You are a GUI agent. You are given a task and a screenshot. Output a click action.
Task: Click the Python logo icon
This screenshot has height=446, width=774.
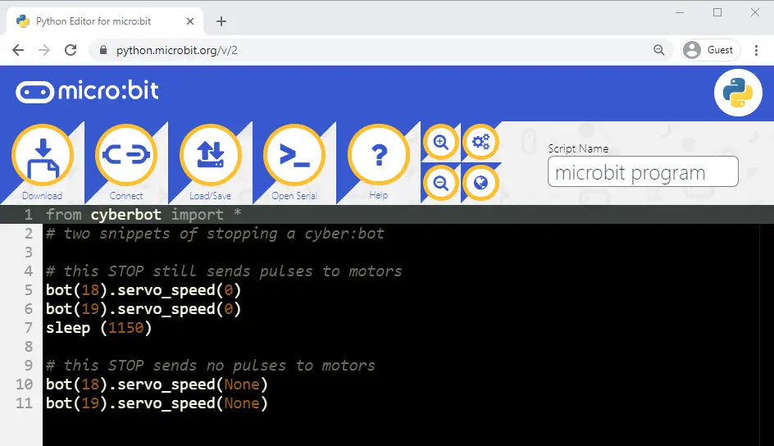click(x=738, y=93)
